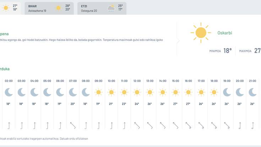Click the moon icon at 07:00
261x147 pixels.
click(x=73, y=92)
